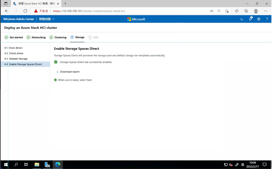
Task: Open the action center notification icon
Action: coord(264,164)
